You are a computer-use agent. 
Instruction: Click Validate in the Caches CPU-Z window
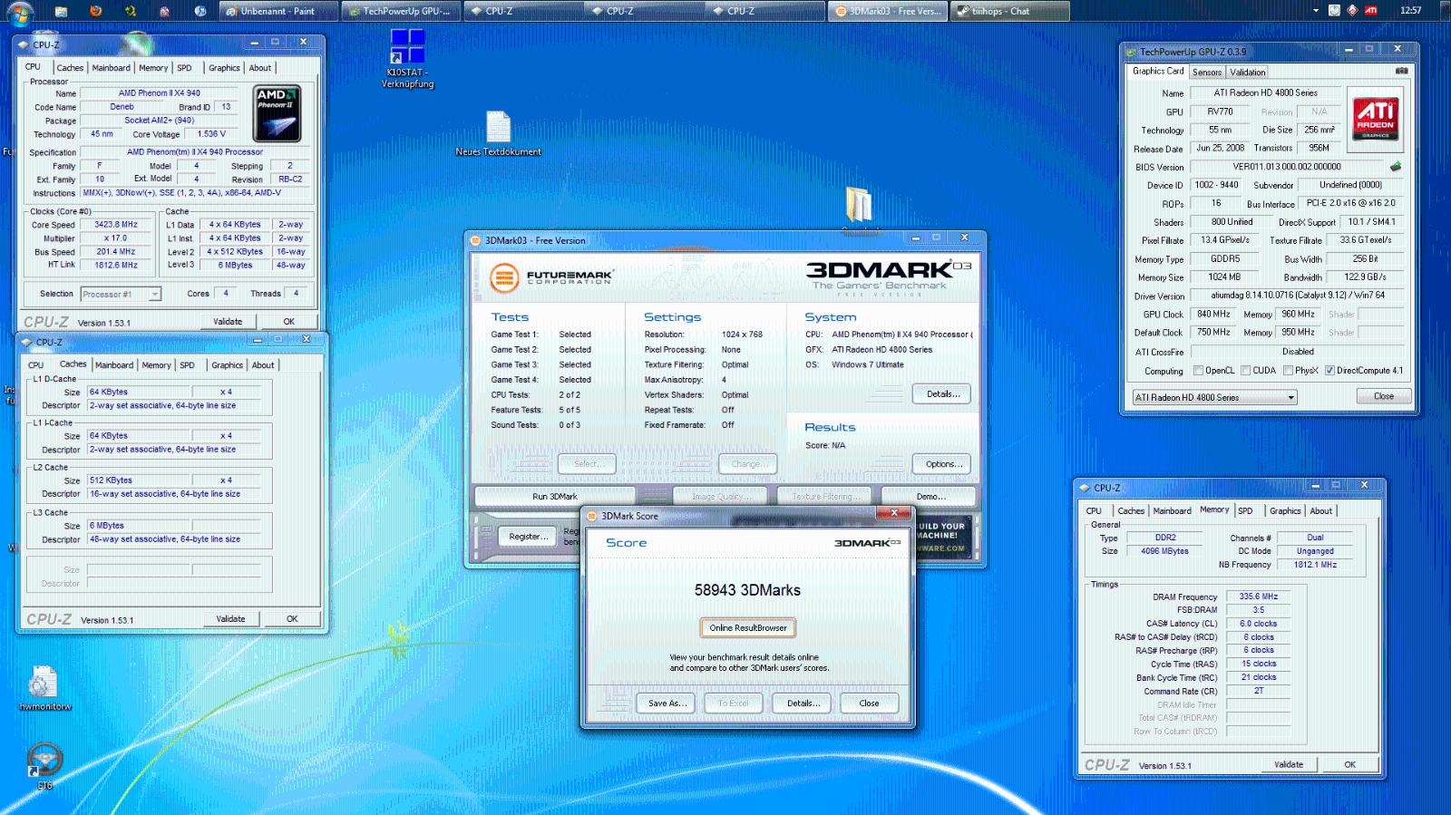click(230, 618)
